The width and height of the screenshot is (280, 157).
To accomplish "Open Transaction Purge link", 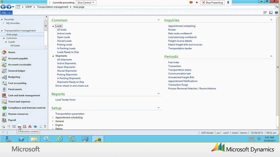I will pyautogui.click(x=178, y=85).
